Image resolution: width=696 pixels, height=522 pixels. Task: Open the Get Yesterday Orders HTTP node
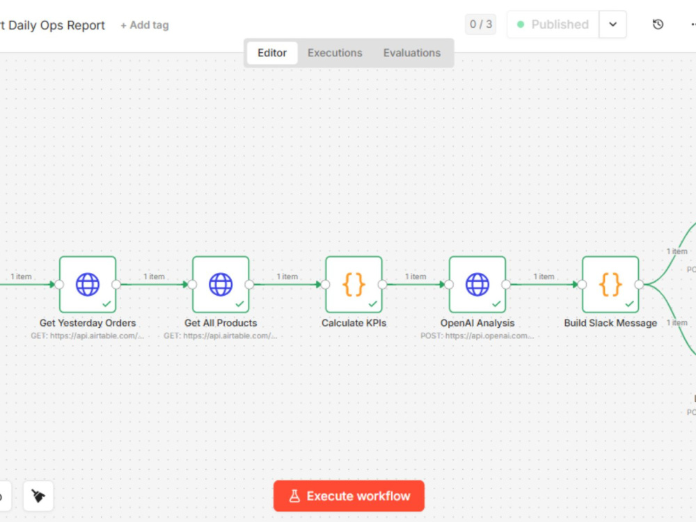pos(88,285)
